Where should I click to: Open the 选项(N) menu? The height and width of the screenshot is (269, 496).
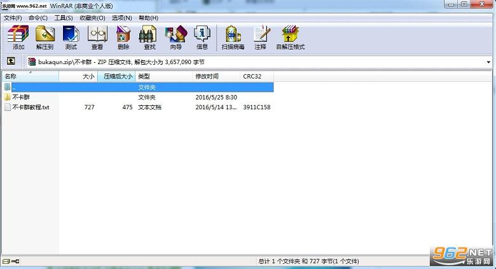point(122,18)
